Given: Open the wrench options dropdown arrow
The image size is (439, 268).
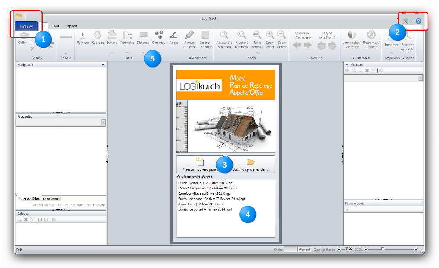Looking at the screenshot, I should pyautogui.click(x=412, y=21).
